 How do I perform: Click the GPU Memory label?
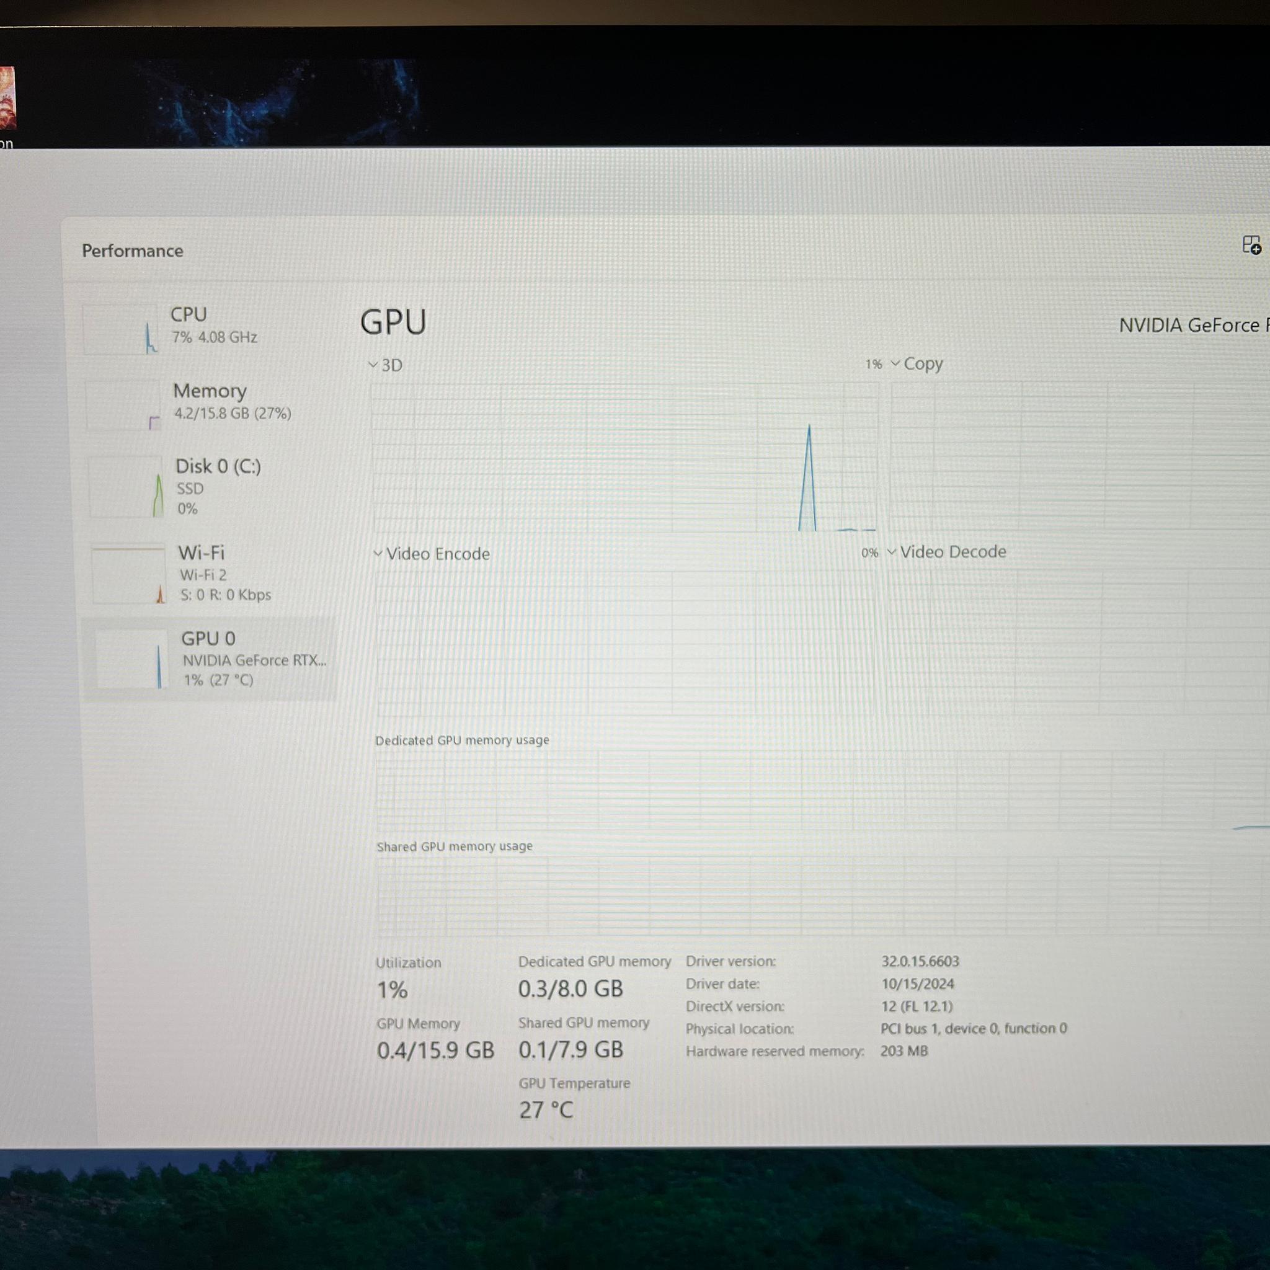pos(418,1023)
